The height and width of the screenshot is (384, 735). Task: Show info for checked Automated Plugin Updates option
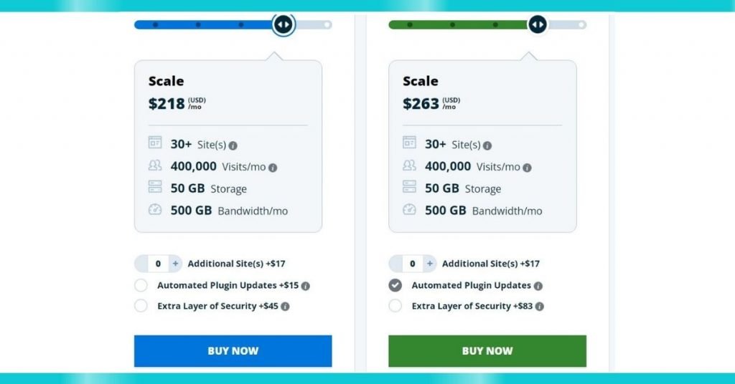coord(538,286)
